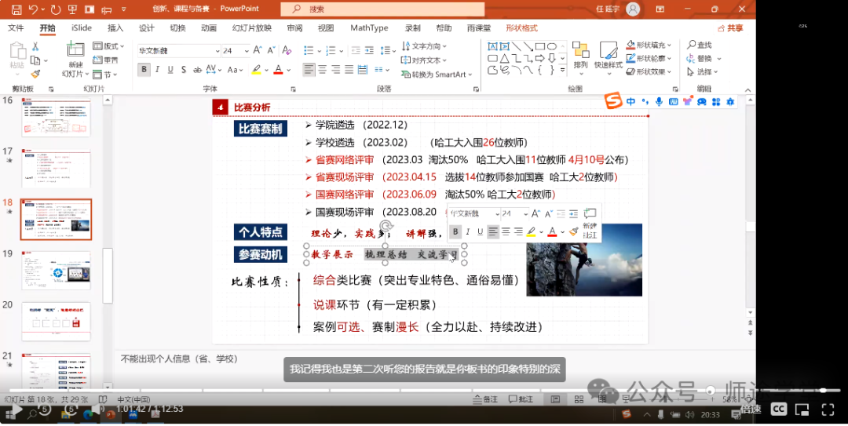The width and height of the screenshot is (848, 426).
Task: Expand the shapes gallery More arrow
Action: 562,71
